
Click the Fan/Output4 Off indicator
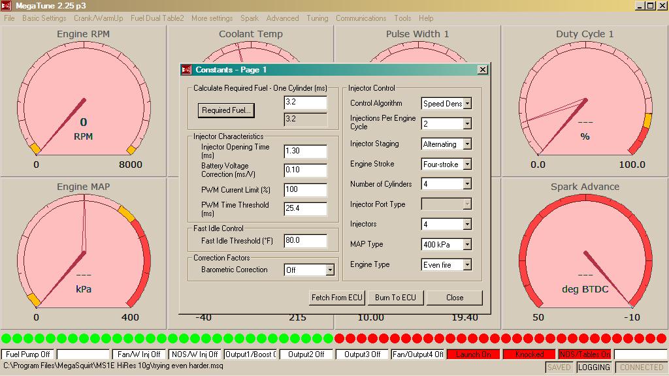pyautogui.click(x=417, y=354)
